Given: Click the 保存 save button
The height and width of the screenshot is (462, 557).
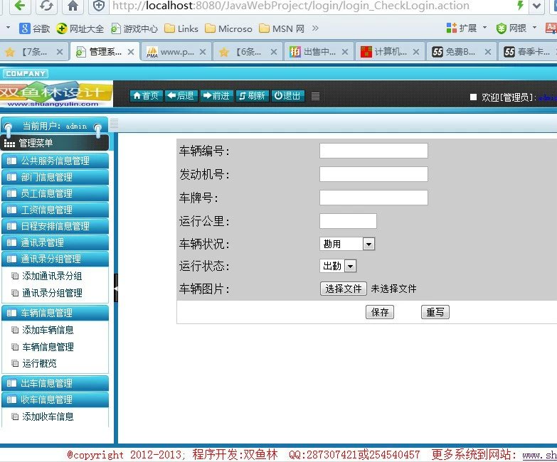Looking at the screenshot, I should [x=380, y=312].
